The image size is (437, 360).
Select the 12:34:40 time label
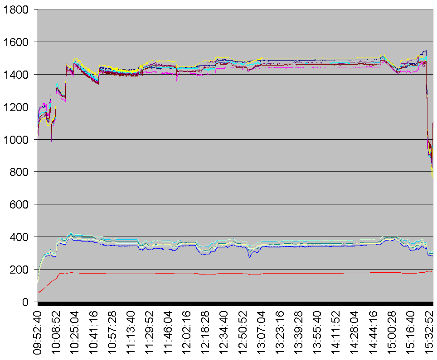coord(224,333)
